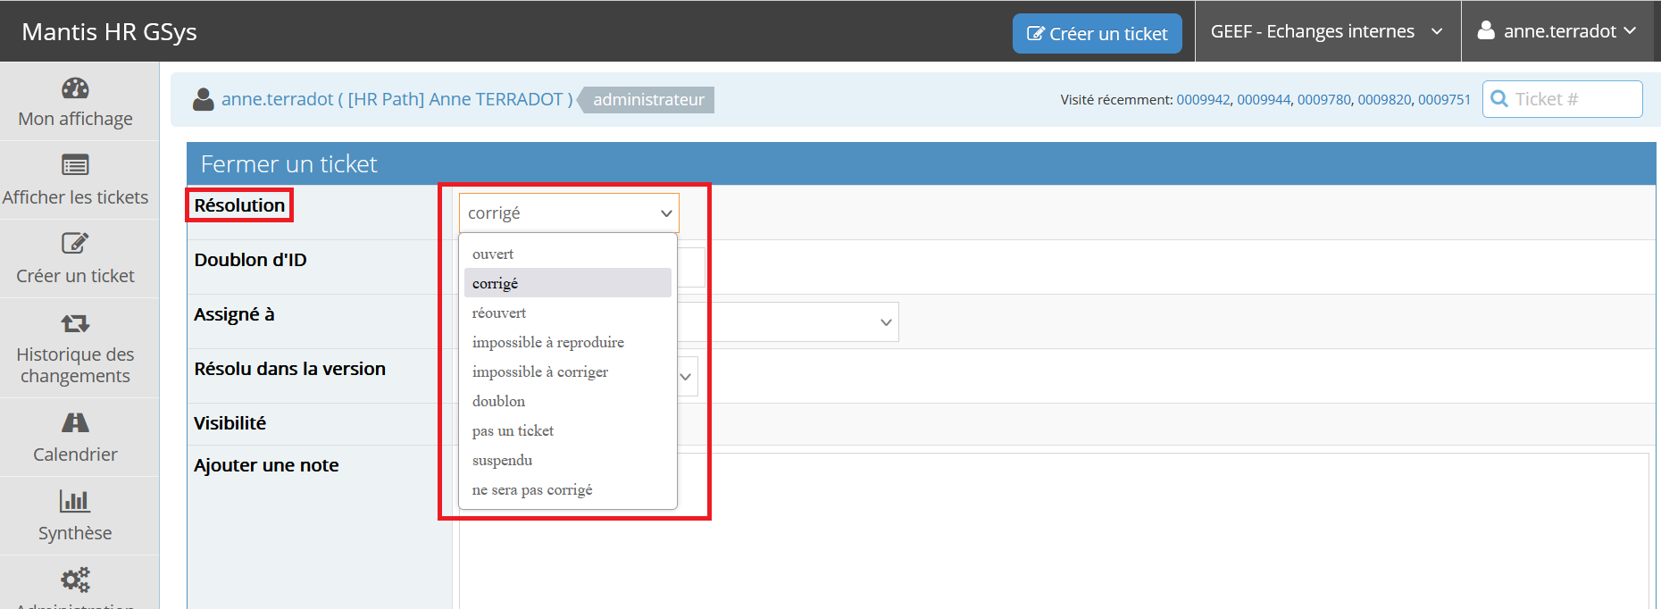Choose 'doublon' from the resolution list
The width and height of the screenshot is (1661, 609).
498,401
